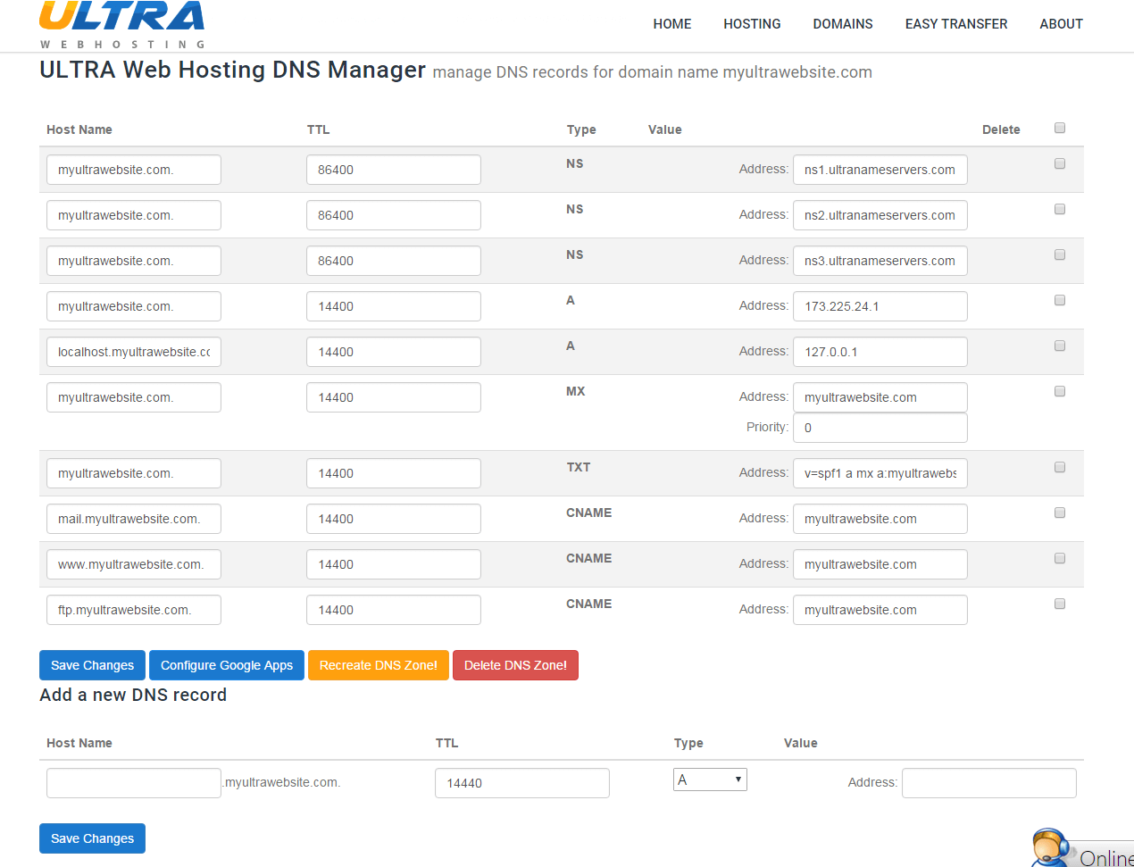Viewport: 1134px width, 867px height.
Task: Open the EASY TRANSFER menu
Action: [x=956, y=24]
